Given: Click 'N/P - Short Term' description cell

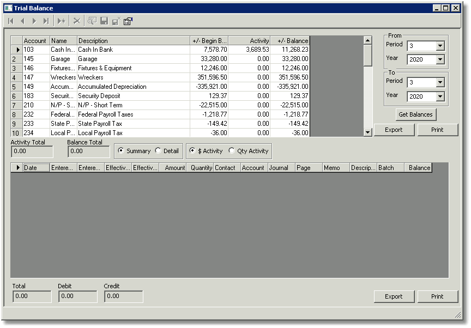Looking at the screenshot, I should [x=134, y=105].
